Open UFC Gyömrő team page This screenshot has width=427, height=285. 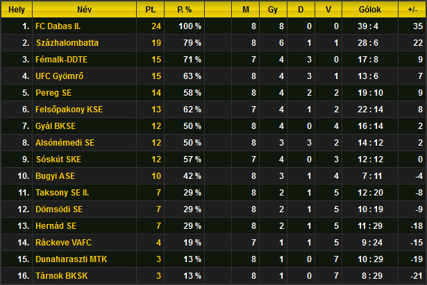click(x=60, y=76)
